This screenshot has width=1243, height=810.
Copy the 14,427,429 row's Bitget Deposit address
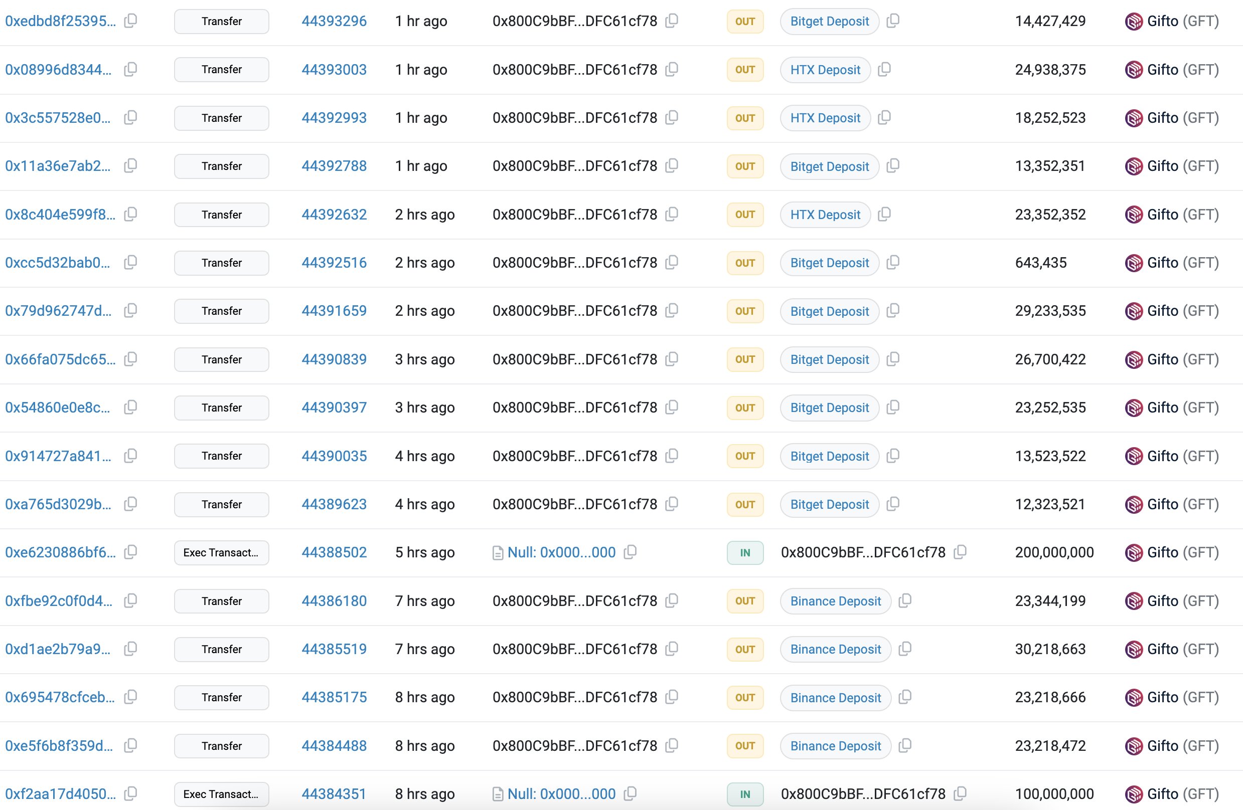click(893, 21)
